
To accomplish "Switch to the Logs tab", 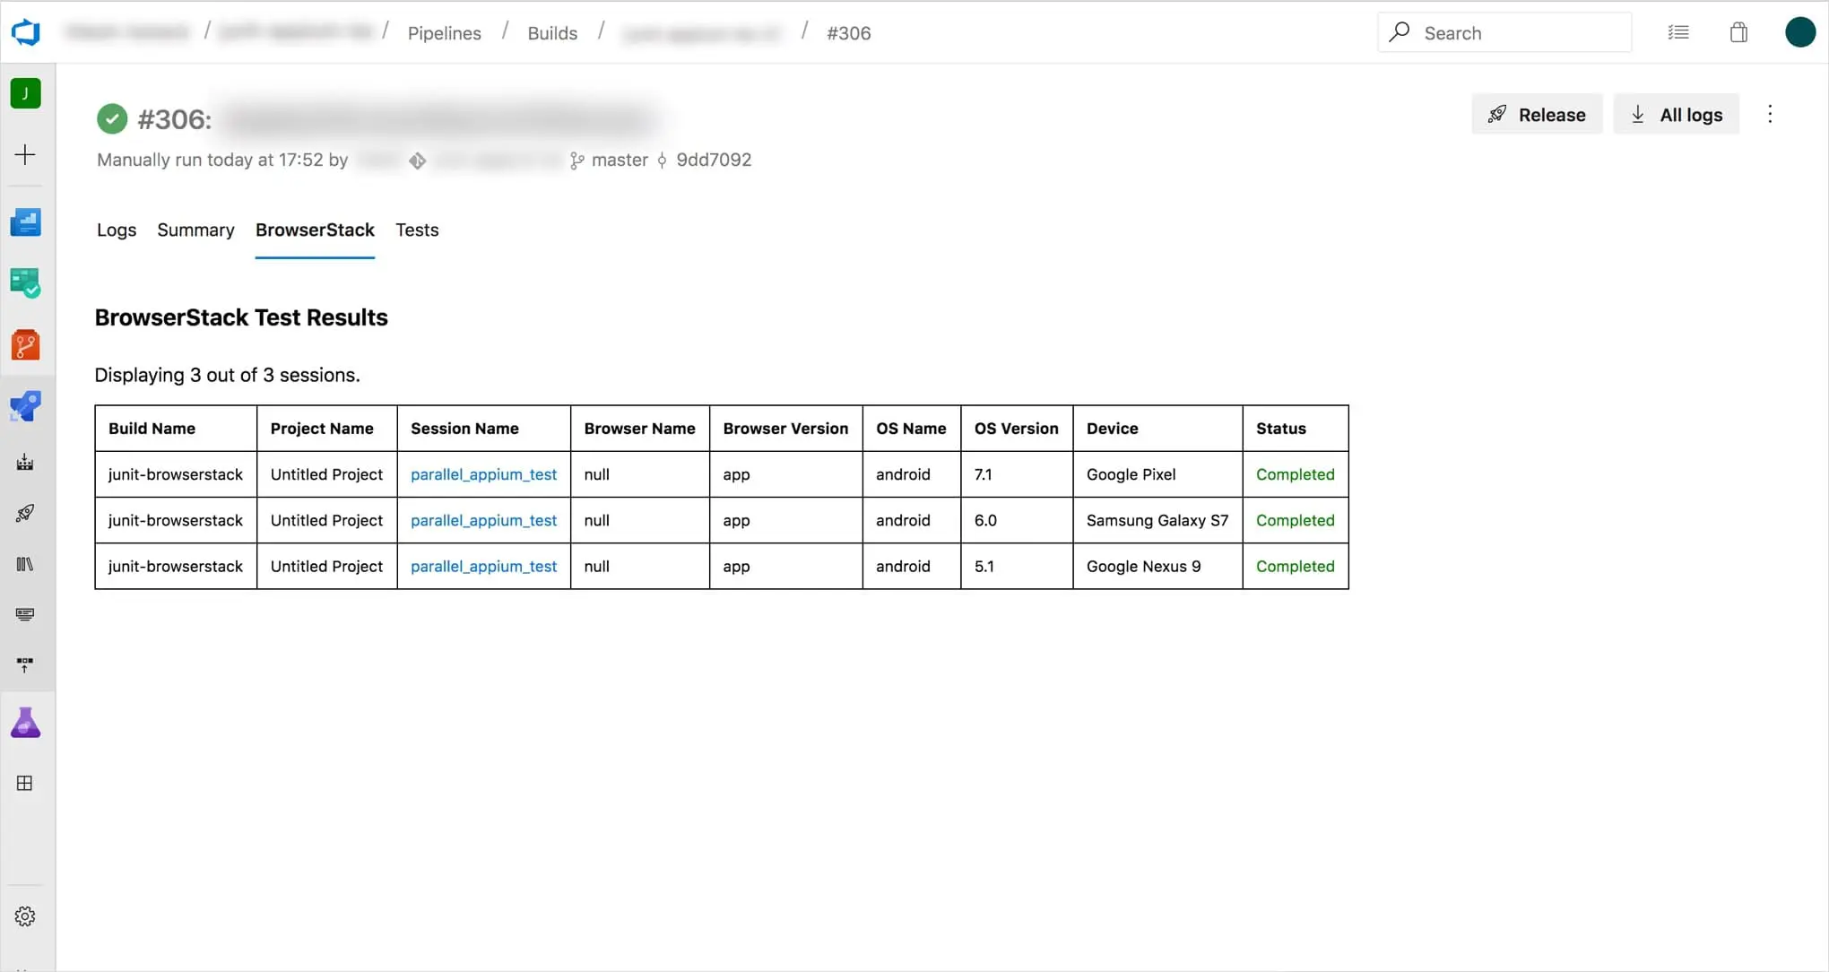I will 117,230.
